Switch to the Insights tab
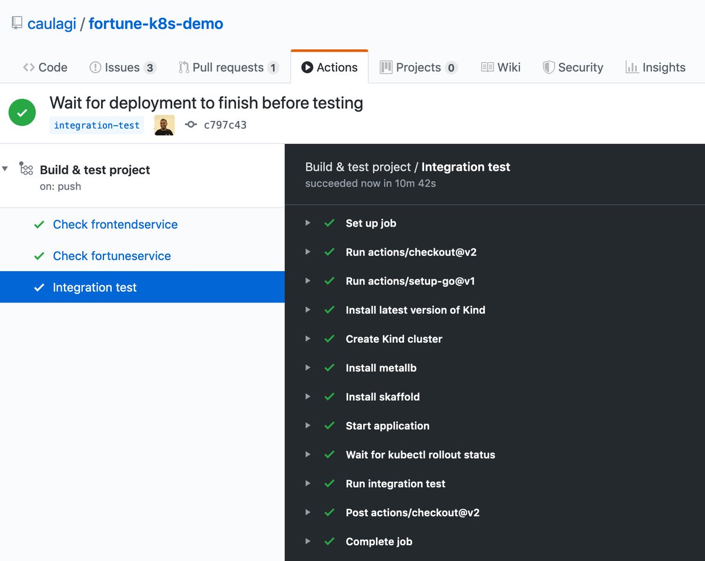 click(x=655, y=67)
